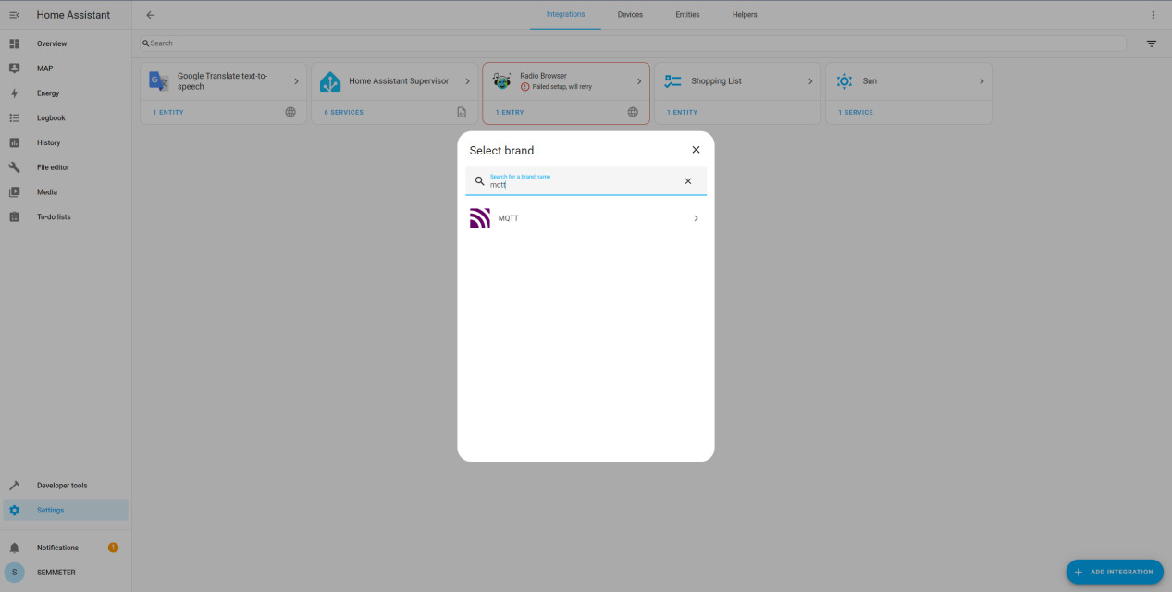This screenshot has width=1172, height=592.
Task: Click the Home Assistant Supervisor logo
Action: [330, 81]
